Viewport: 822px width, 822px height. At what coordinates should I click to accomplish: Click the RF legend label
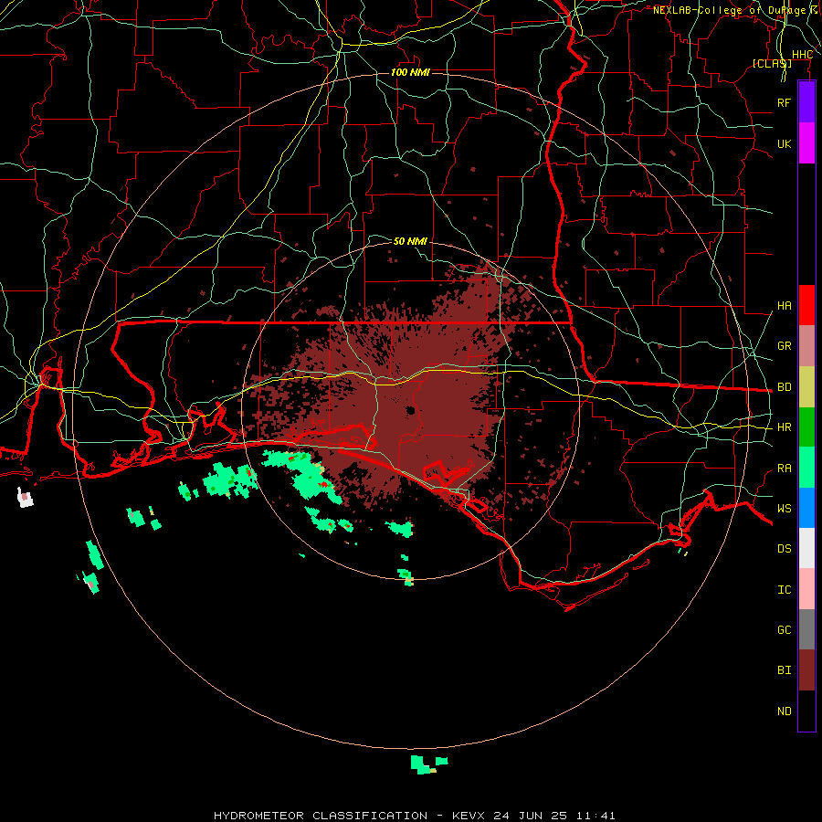tap(784, 102)
